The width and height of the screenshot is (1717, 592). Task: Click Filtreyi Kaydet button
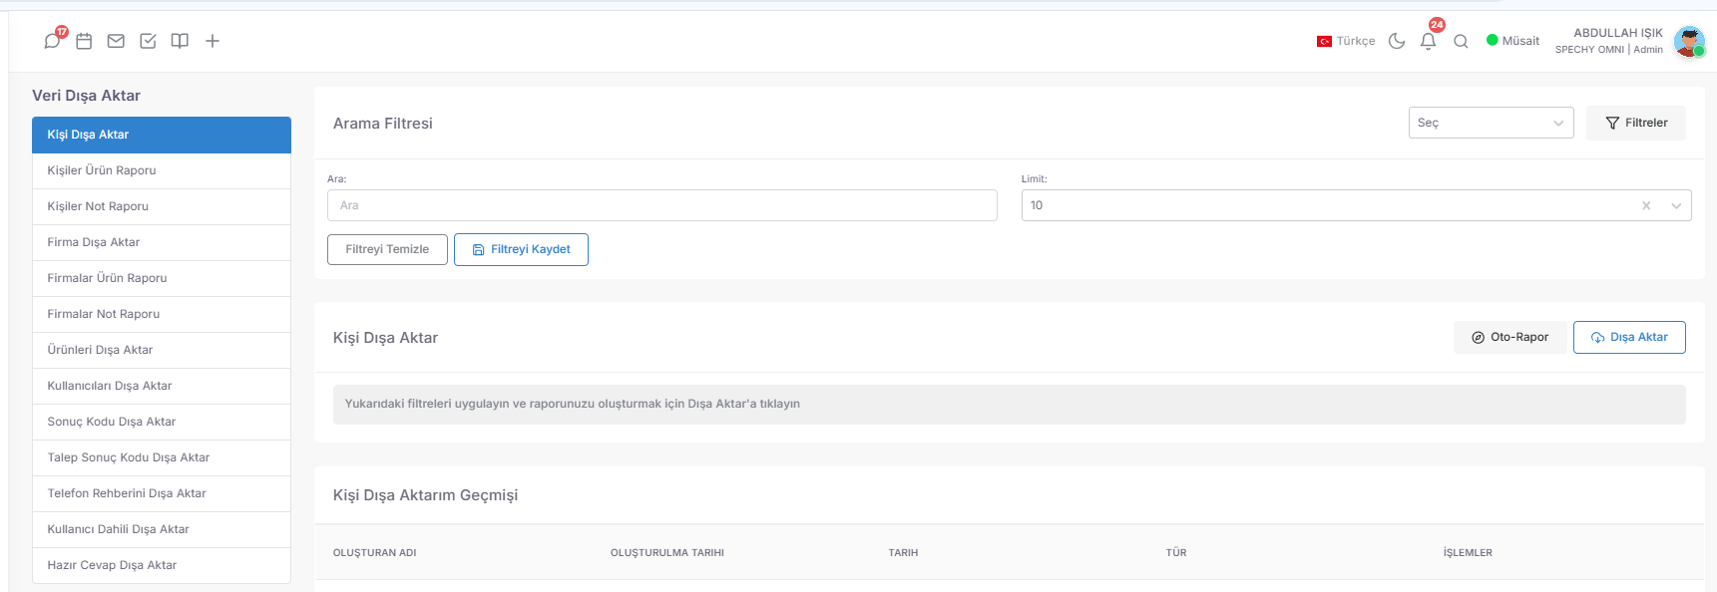tap(521, 249)
